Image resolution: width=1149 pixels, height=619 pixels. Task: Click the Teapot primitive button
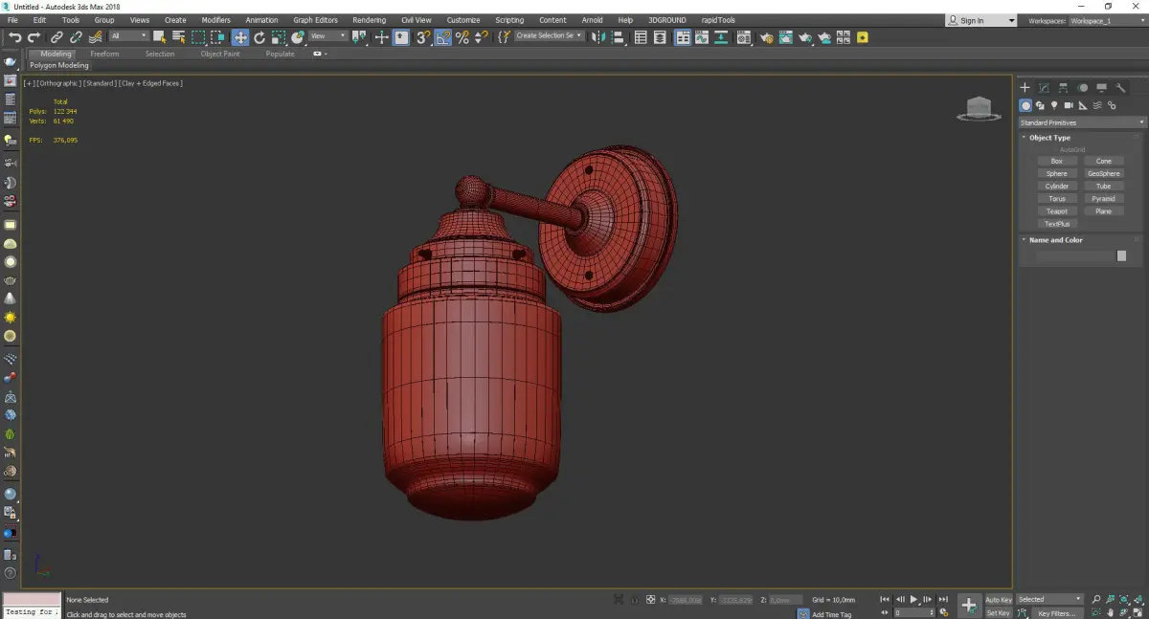[x=1056, y=211]
